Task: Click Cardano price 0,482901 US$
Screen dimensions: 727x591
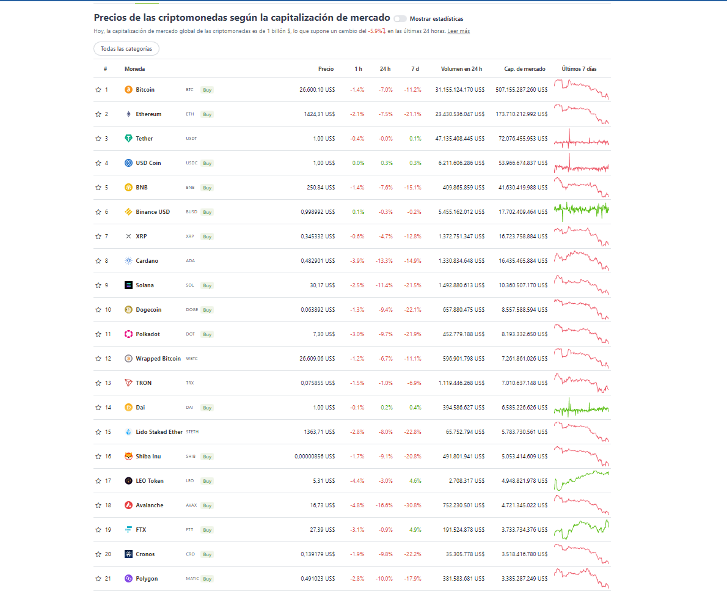Action: click(x=318, y=261)
